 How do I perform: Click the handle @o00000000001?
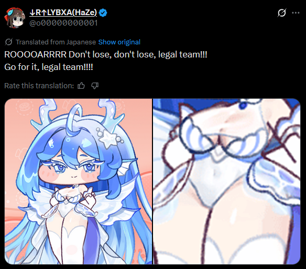63,23
